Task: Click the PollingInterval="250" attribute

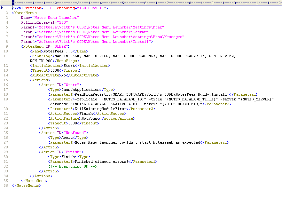Action: click(44, 22)
